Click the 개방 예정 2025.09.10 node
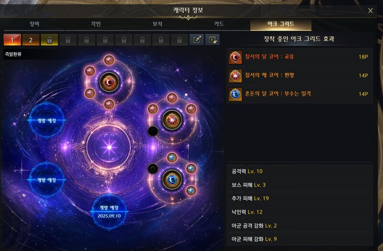This screenshot has height=251, width=383. [109, 212]
